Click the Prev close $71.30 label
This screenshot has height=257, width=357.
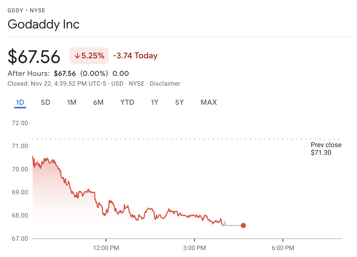point(326,149)
